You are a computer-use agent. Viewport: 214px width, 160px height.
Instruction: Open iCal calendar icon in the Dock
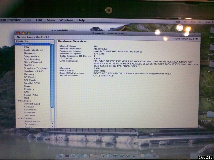coord(97,156)
